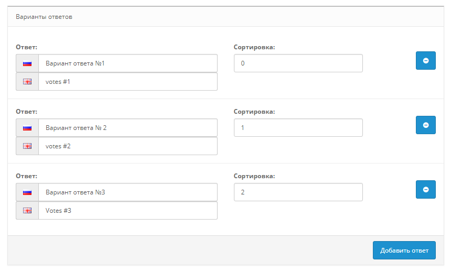This screenshot has width=451, height=272.
Task: Remove the first answer with minus button
Action: point(425,61)
